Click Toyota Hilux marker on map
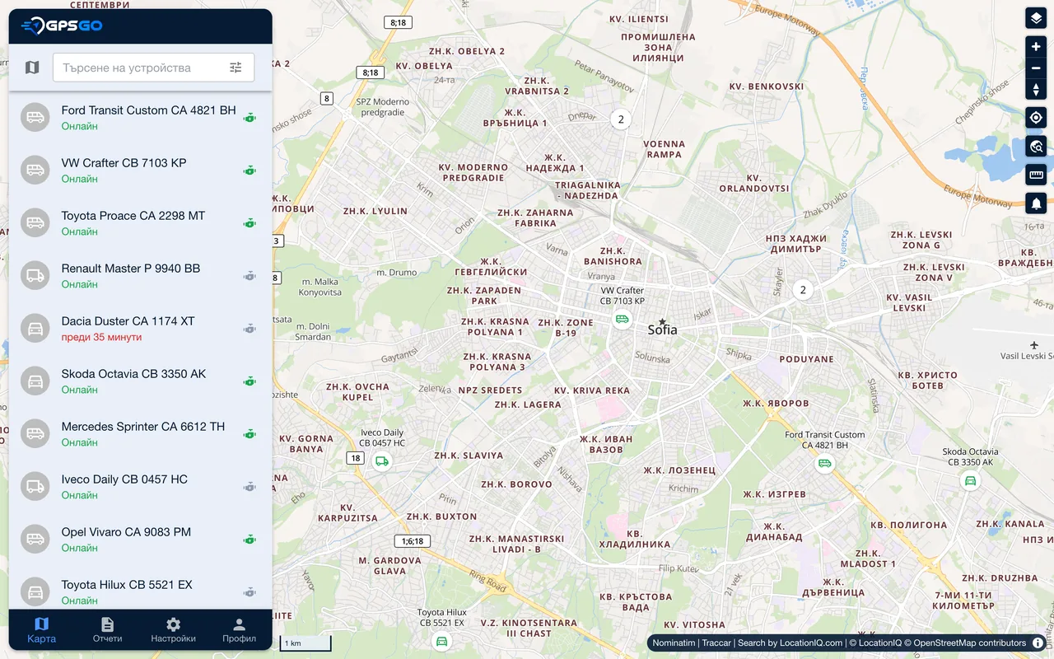Image resolution: width=1054 pixels, height=659 pixels. pyautogui.click(x=442, y=642)
